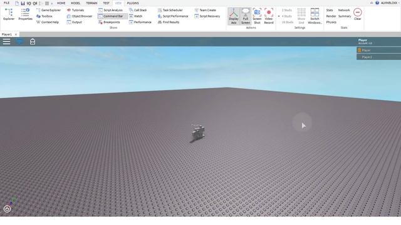Select 4 Studs grid setting
This screenshot has height=225, width=401.
286,16
